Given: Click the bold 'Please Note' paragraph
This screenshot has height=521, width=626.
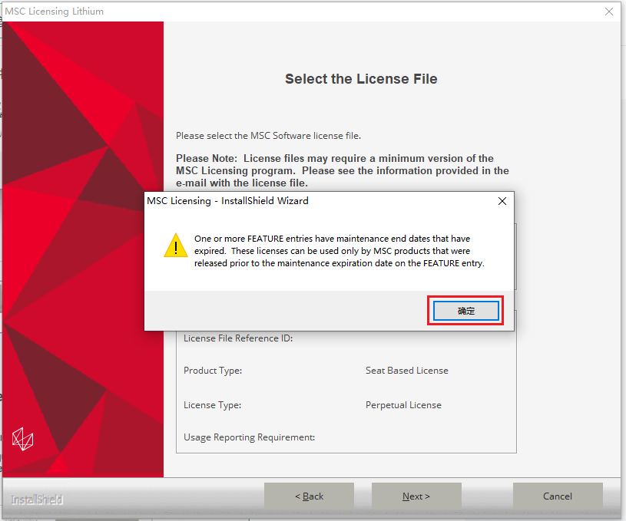Looking at the screenshot, I should tap(343, 171).
